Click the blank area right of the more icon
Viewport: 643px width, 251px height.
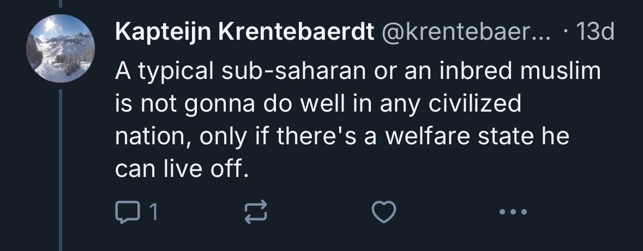coord(578,211)
